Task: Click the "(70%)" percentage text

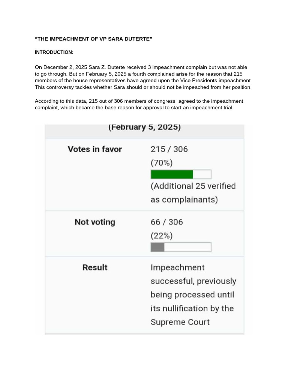Action: click(x=162, y=163)
